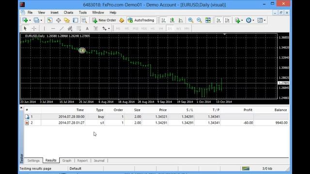This screenshot has width=310, height=174.
Task: Open the Market Watch window icon
Action: click(x=49, y=20)
